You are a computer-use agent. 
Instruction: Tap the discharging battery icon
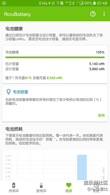click(x=41, y=185)
